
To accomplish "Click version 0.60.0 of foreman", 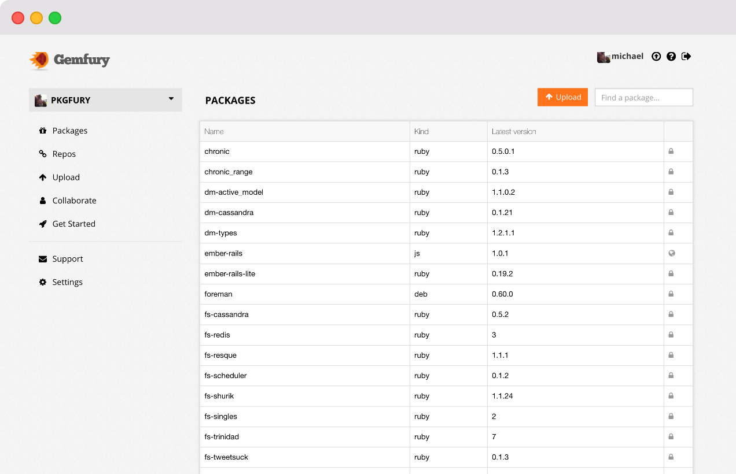I will click(x=502, y=294).
